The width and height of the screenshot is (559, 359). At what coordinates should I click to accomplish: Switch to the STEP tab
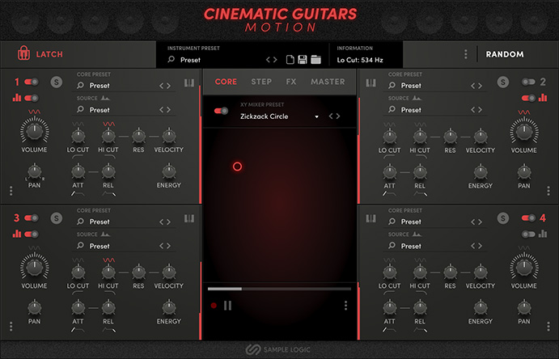(261, 82)
